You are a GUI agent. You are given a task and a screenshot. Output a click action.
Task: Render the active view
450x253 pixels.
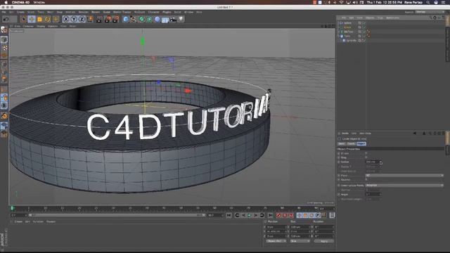pyautogui.click(x=99, y=19)
